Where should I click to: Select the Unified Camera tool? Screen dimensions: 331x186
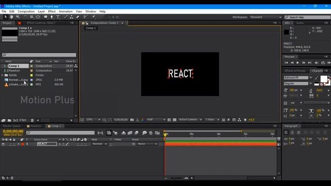[32, 17]
